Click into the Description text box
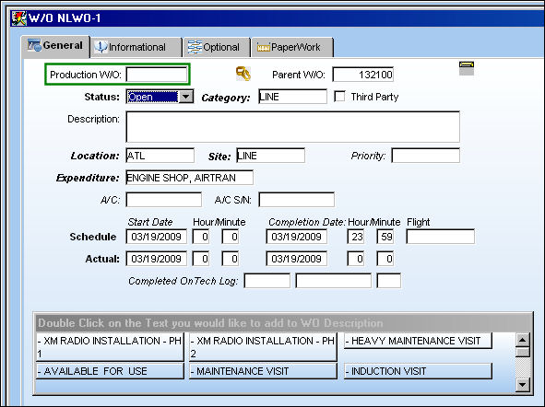This screenshot has width=545, height=407. coord(292,127)
